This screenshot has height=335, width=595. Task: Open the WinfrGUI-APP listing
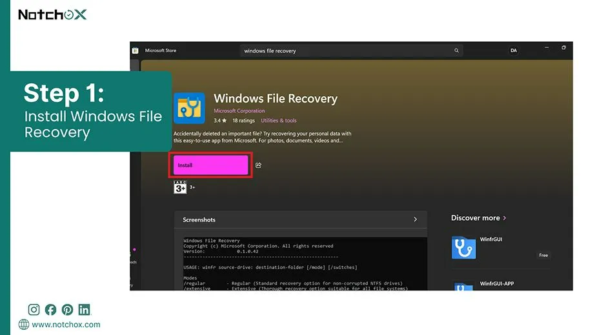click(501, 285)
